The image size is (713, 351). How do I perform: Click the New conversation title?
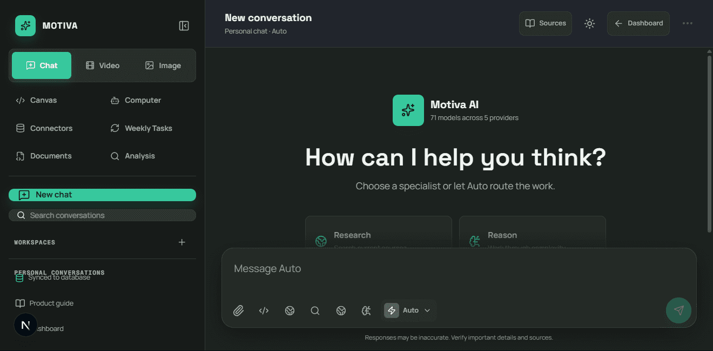[268, 18]
